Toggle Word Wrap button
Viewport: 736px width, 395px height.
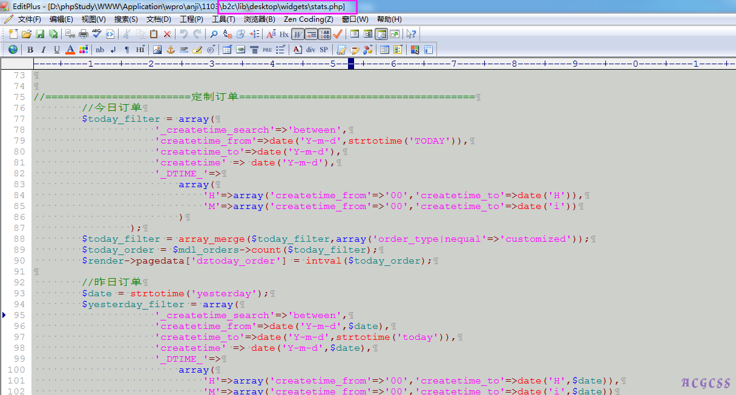(x=298, y=35)
